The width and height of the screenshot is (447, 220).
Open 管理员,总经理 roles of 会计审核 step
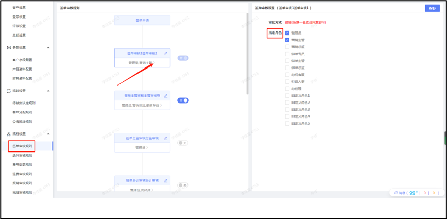pos(153,190)
